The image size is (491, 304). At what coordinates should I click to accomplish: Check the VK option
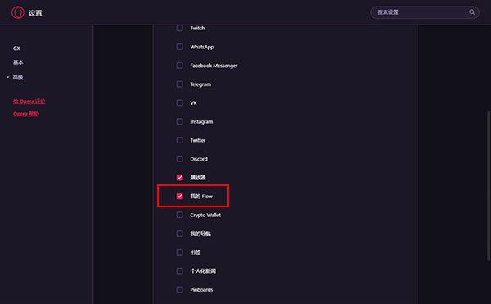pos(180,102)
